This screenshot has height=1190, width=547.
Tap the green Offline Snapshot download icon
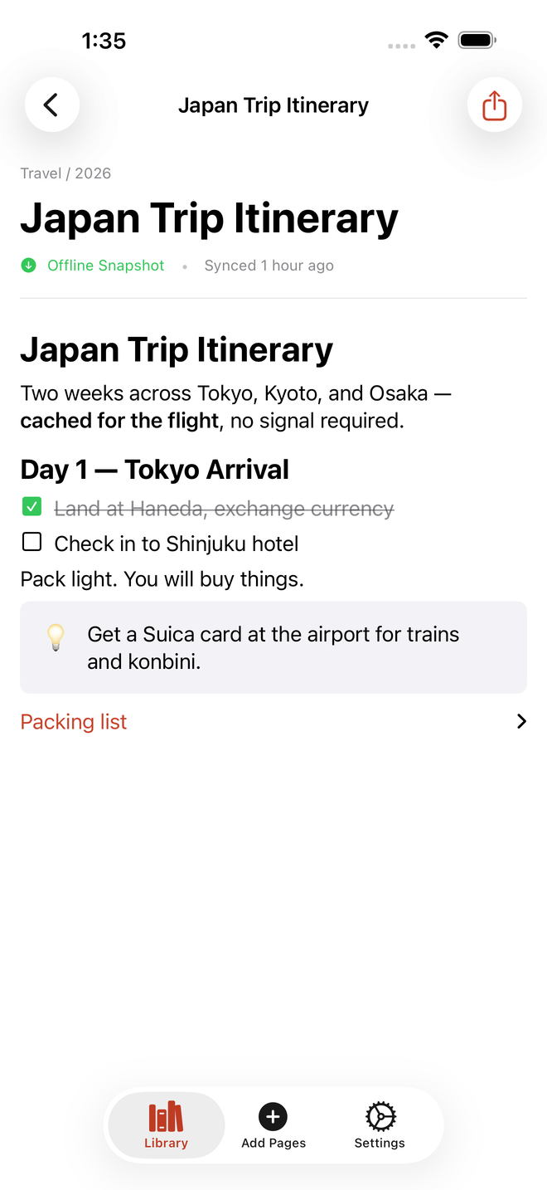tap(29, 266)
